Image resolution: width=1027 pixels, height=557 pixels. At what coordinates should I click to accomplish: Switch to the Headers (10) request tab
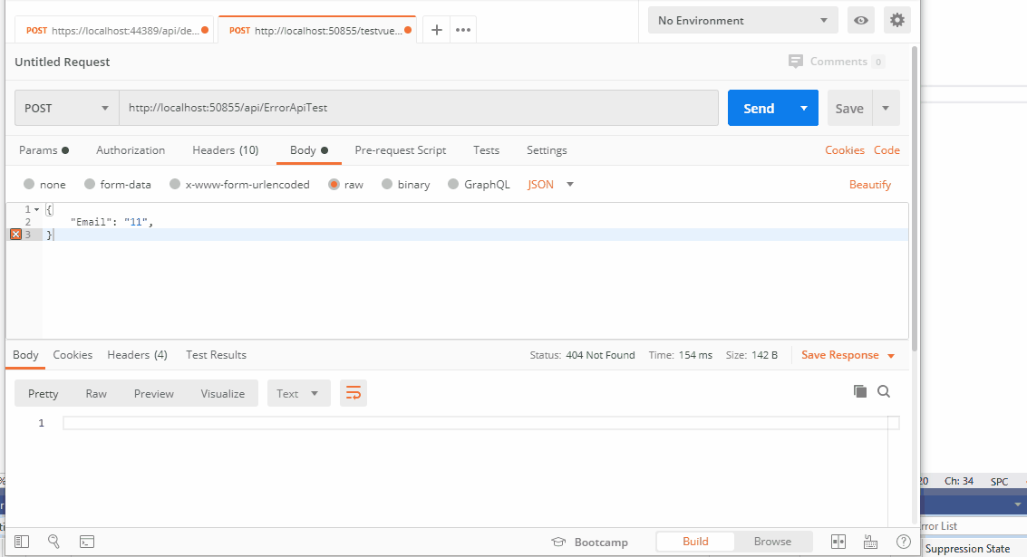pyautogui.click(x=225, y=150)
